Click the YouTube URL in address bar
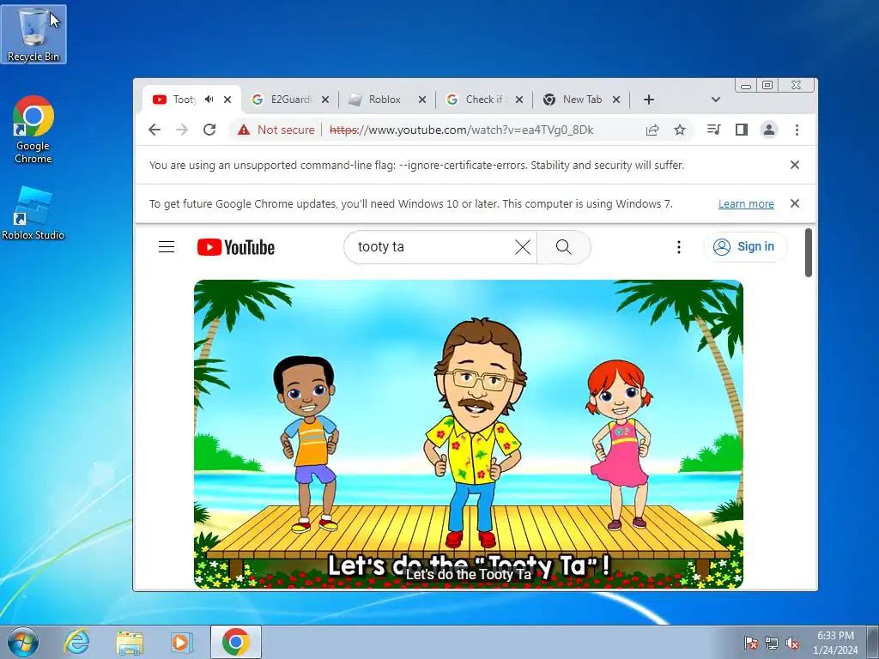 (x=461, y=130)
